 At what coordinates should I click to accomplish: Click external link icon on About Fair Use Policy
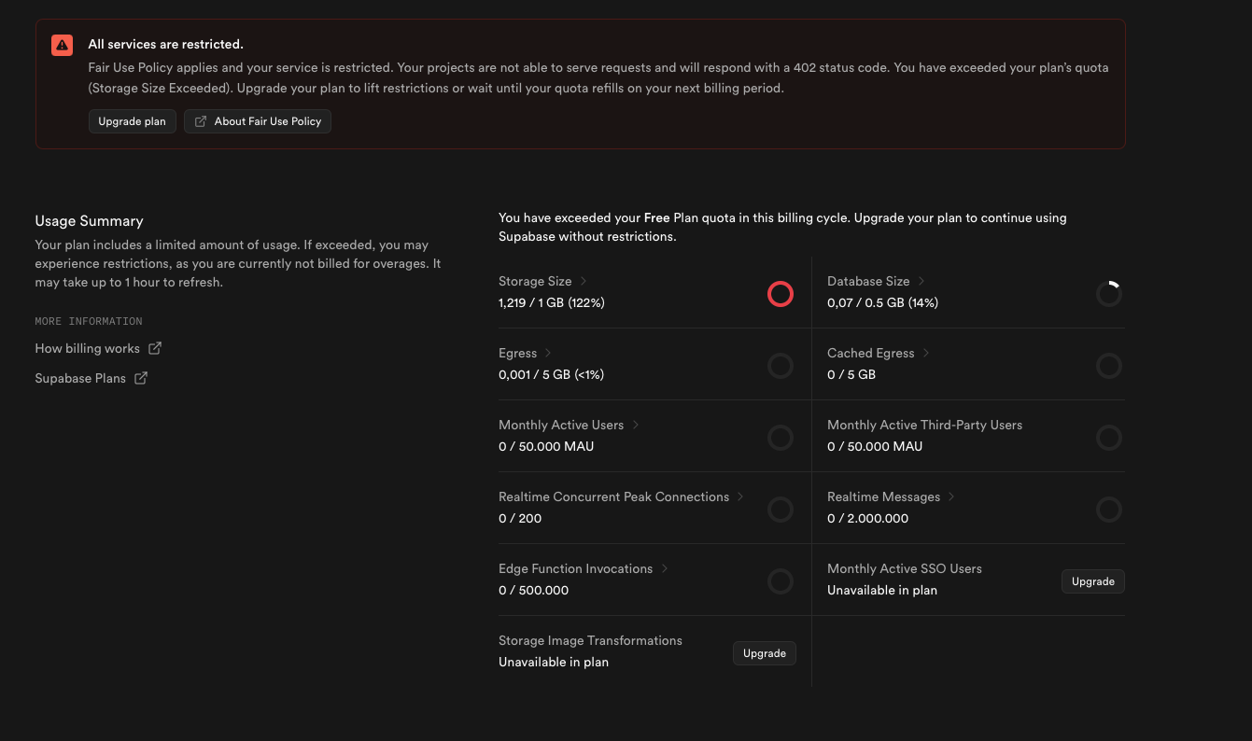(199, 120)
